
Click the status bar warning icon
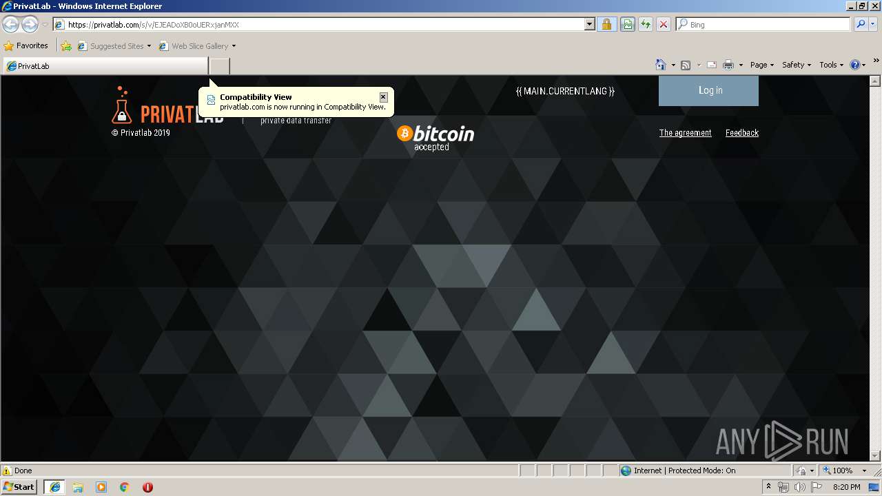coord(7,471)
